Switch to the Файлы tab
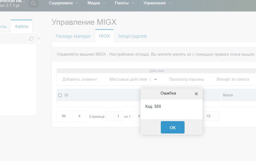256x161 pixels. [x=22, y=26]
